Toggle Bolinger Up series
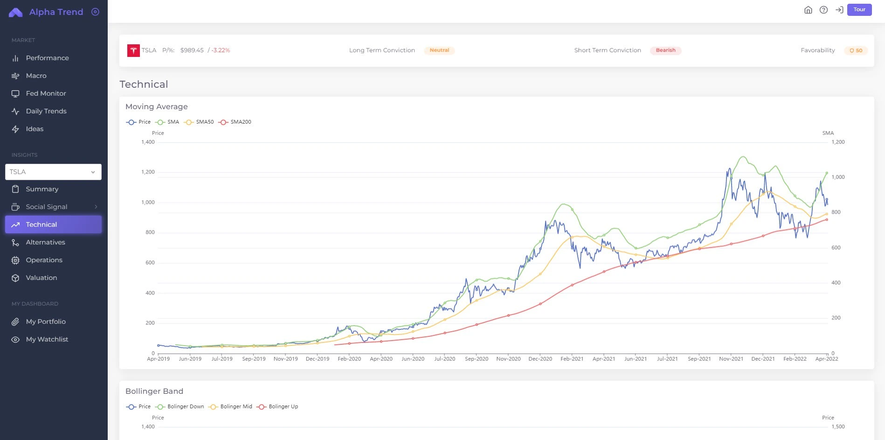 click(277, 406)
